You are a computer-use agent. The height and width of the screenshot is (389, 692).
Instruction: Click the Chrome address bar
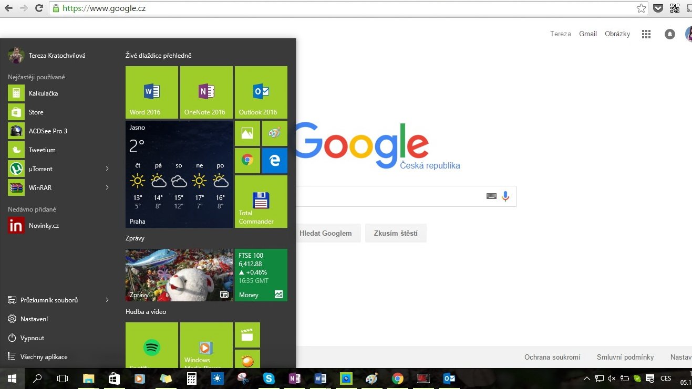[x=348, y=8]
